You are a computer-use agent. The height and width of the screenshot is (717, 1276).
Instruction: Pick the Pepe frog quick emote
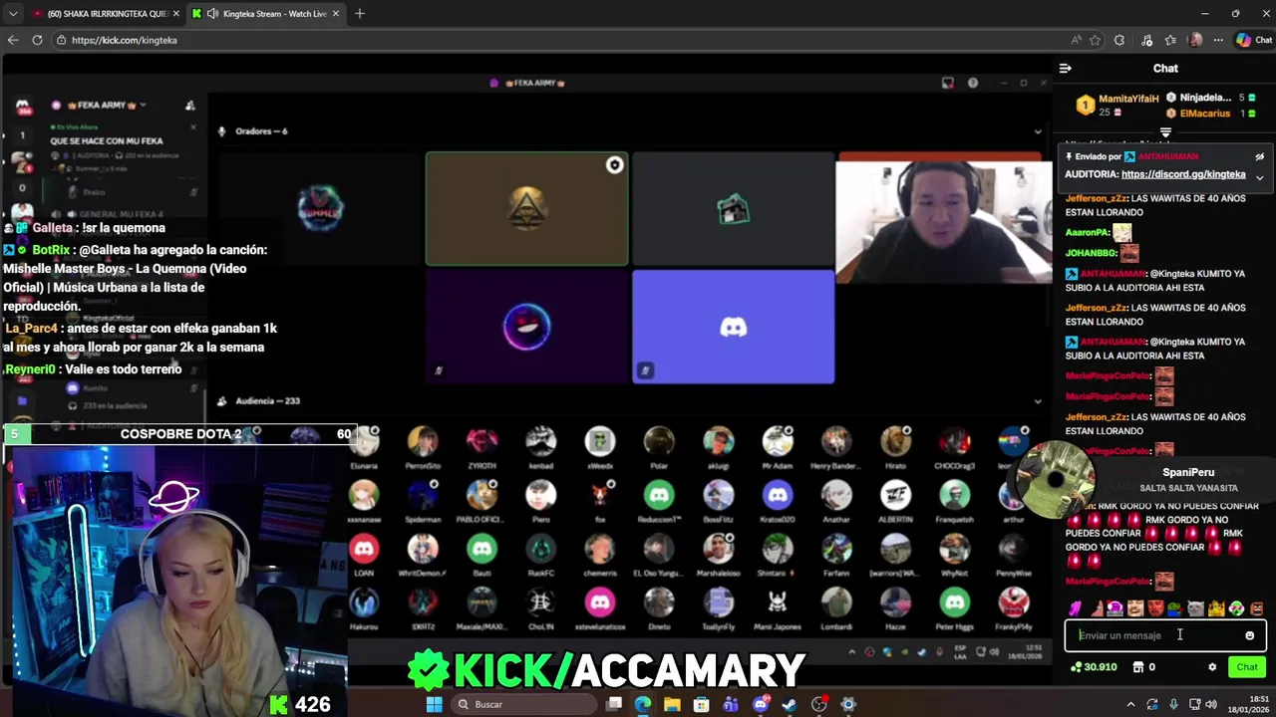[1175, 608]
